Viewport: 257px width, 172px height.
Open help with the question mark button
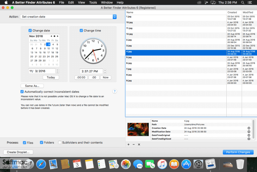[x=115, y=91]
